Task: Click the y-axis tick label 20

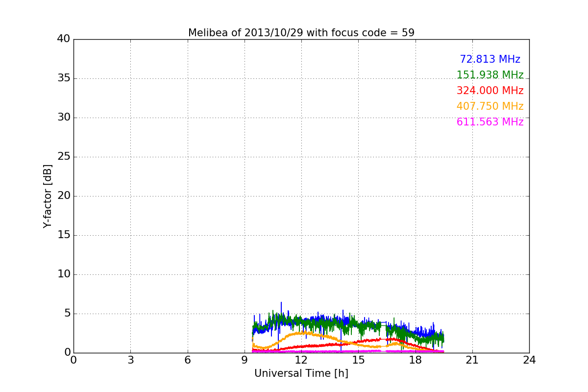Action: pos(64,196)
